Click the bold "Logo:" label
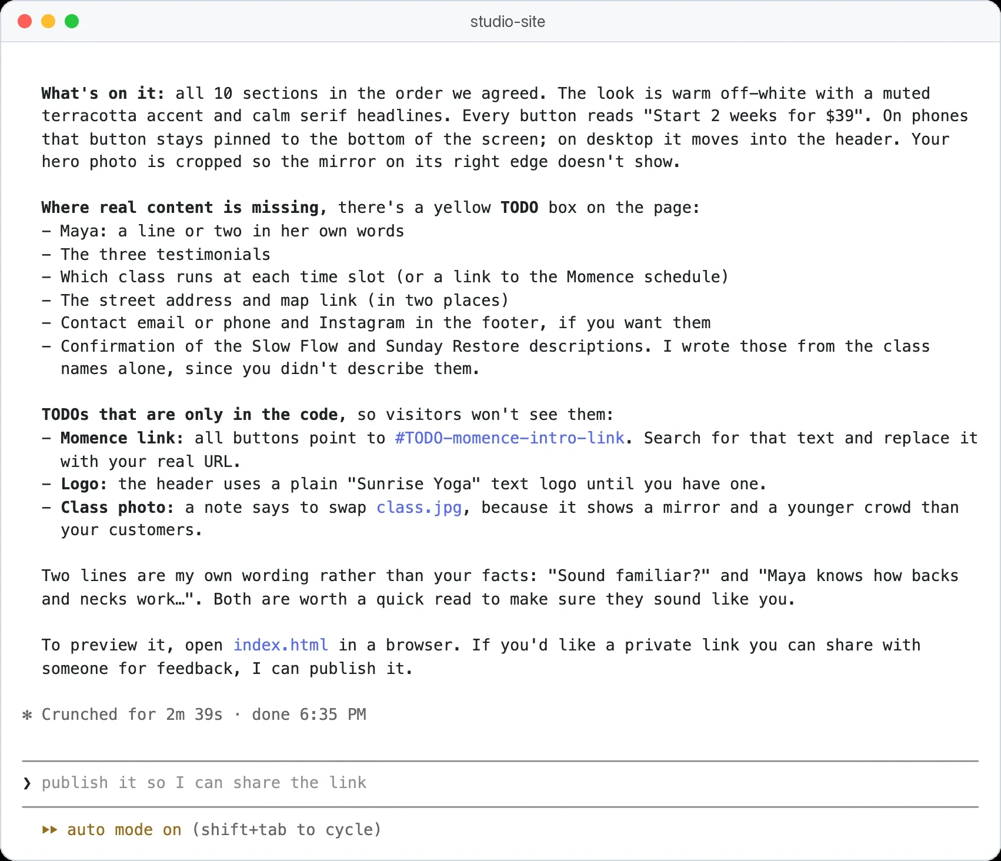The width and height of the screenshot is (1001, 861). point(84,484)
